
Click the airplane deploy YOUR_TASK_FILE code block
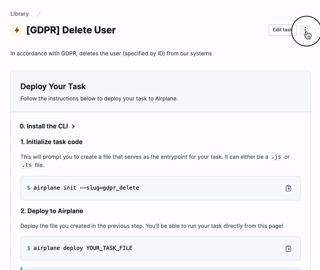161,248
